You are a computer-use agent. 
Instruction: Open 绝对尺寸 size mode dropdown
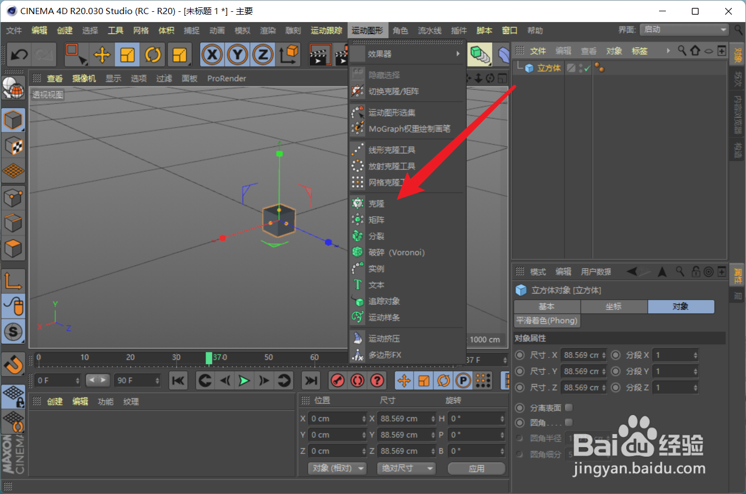(x=406, y=469)
